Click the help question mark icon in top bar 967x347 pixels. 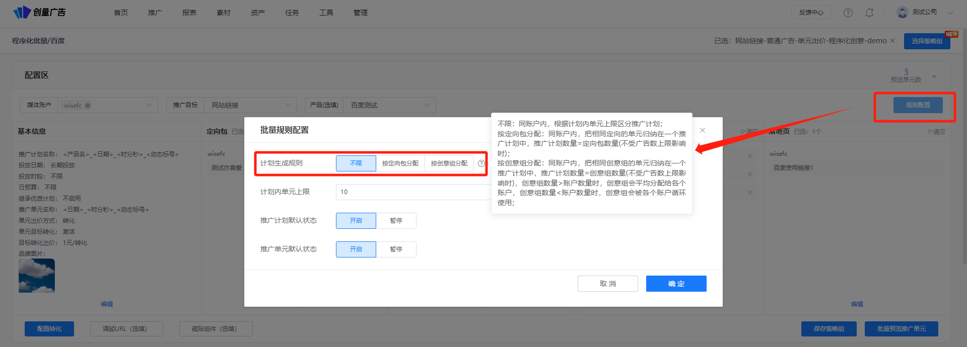(x=848, y=13)
